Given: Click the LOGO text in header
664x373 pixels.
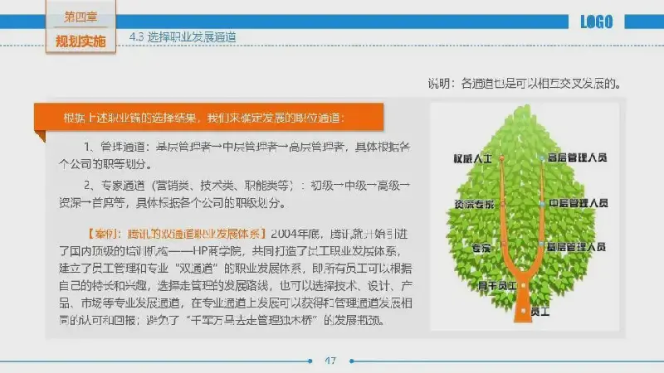Looking at the screenshot, I should [596, 22].
